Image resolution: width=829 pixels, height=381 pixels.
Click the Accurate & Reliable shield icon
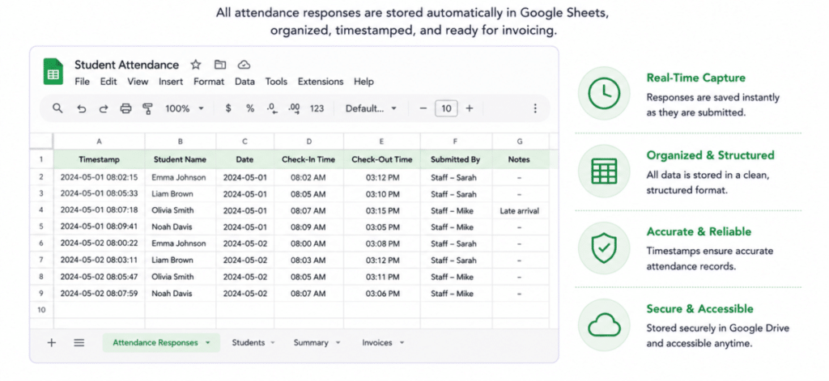tap(604, 248)
